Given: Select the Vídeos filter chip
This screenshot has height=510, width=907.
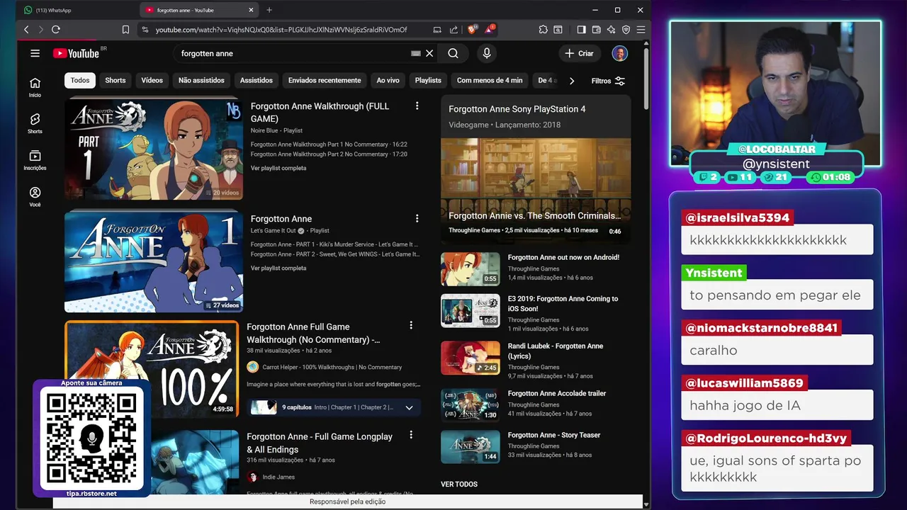Looking at the screenshot, I should click(152, 80).
